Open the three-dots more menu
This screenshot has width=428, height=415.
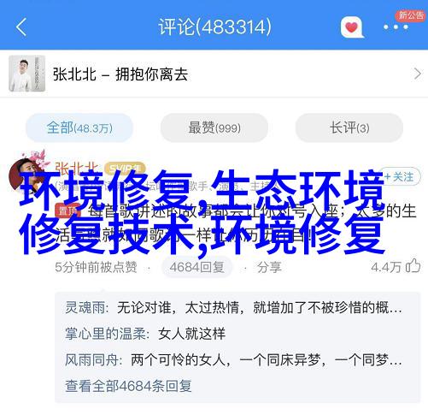click(396, 27)
